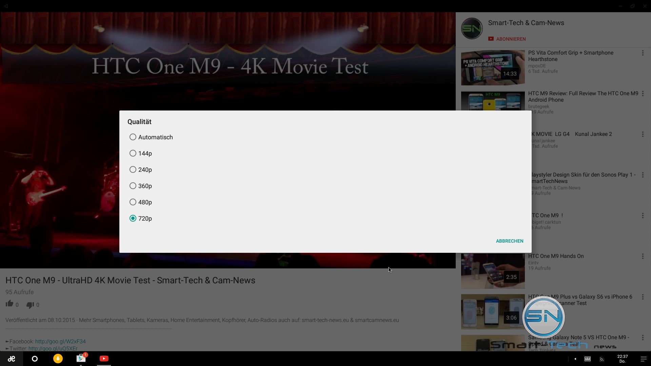Open options menu for HTC One M9 ! video

(x=643, y=216)
